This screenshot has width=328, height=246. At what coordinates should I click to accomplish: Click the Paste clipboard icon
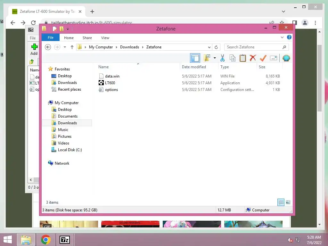(243, 58)
